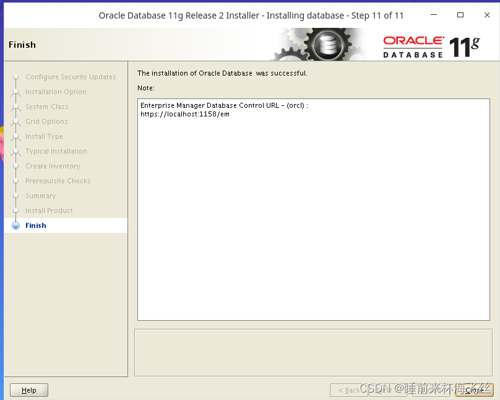Image resolution: width=500 pixels, height=400 pixels.
Task: Click the Create Inventory step node icon
Action: [15, 166]
